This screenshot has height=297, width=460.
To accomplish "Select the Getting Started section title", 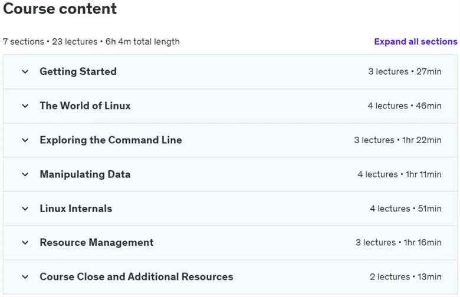I will point(78,71).
